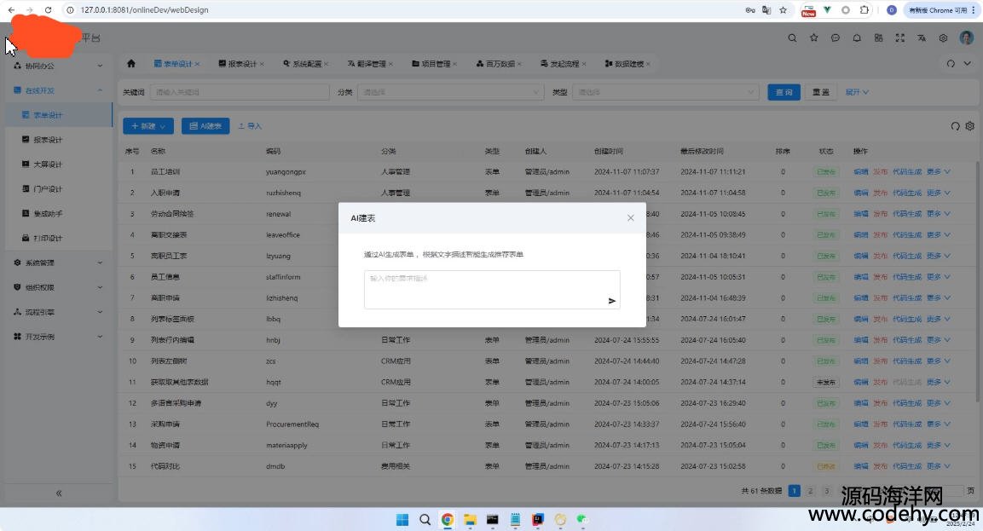Viewport: 983px width, 531px height.
Task: Collapse the sidebar with the double-chevron
Action: 58,493
